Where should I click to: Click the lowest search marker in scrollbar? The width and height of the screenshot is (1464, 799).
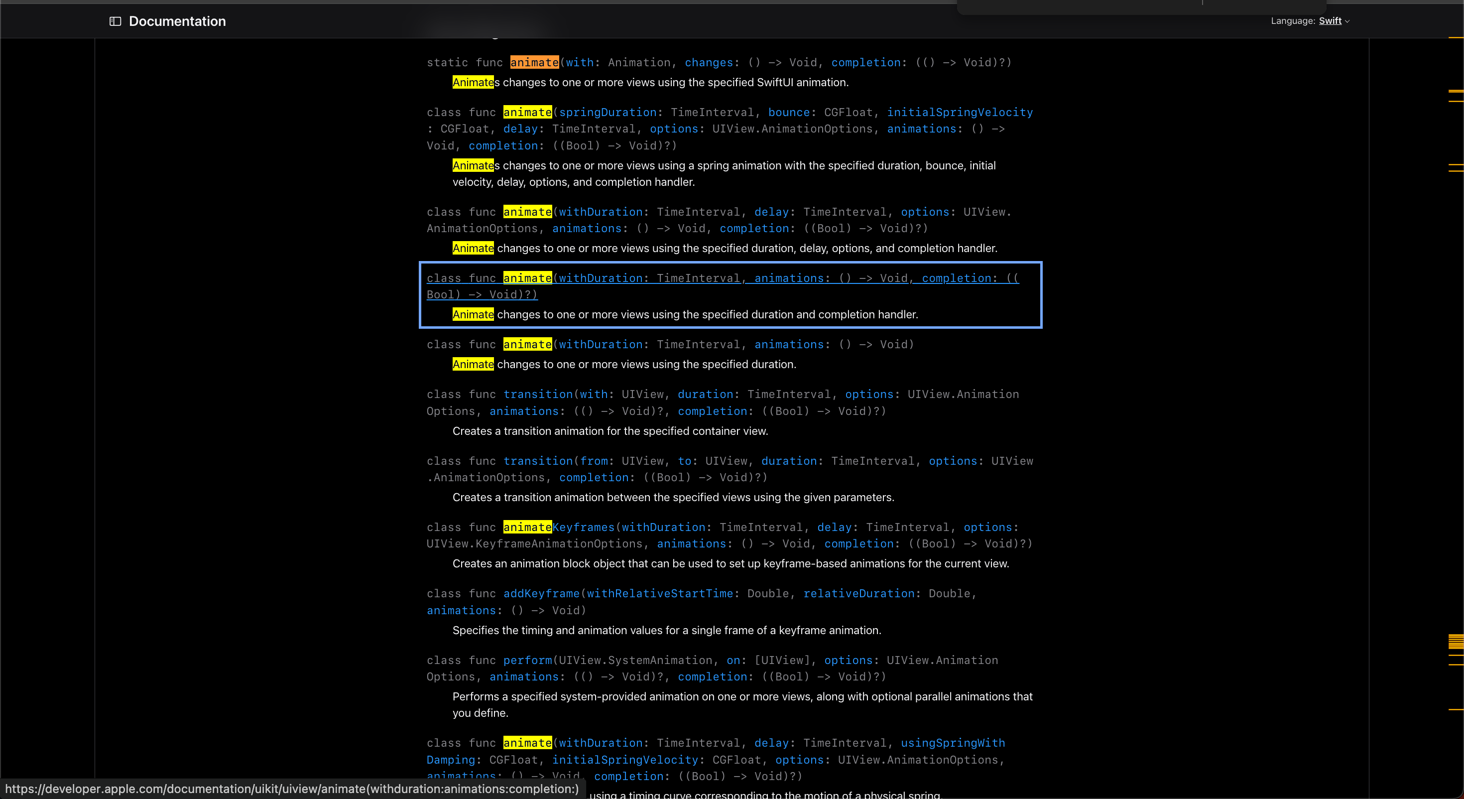click(1456, 710)
